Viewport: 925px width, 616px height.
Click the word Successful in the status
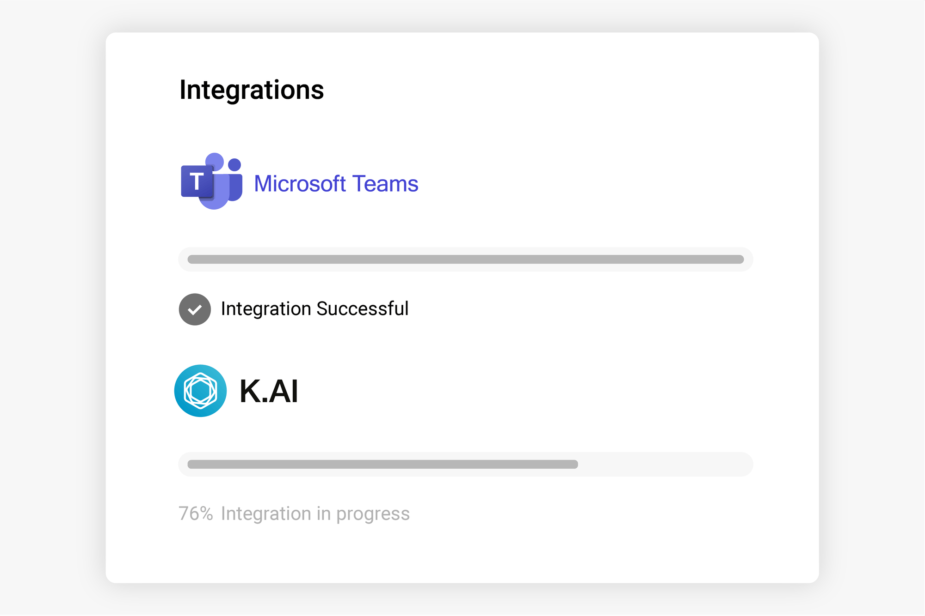click(362, 309)
